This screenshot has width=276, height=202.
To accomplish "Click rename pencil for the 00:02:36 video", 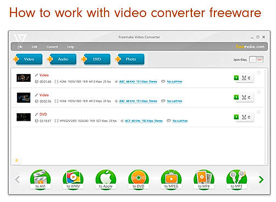I will (36, 95).
